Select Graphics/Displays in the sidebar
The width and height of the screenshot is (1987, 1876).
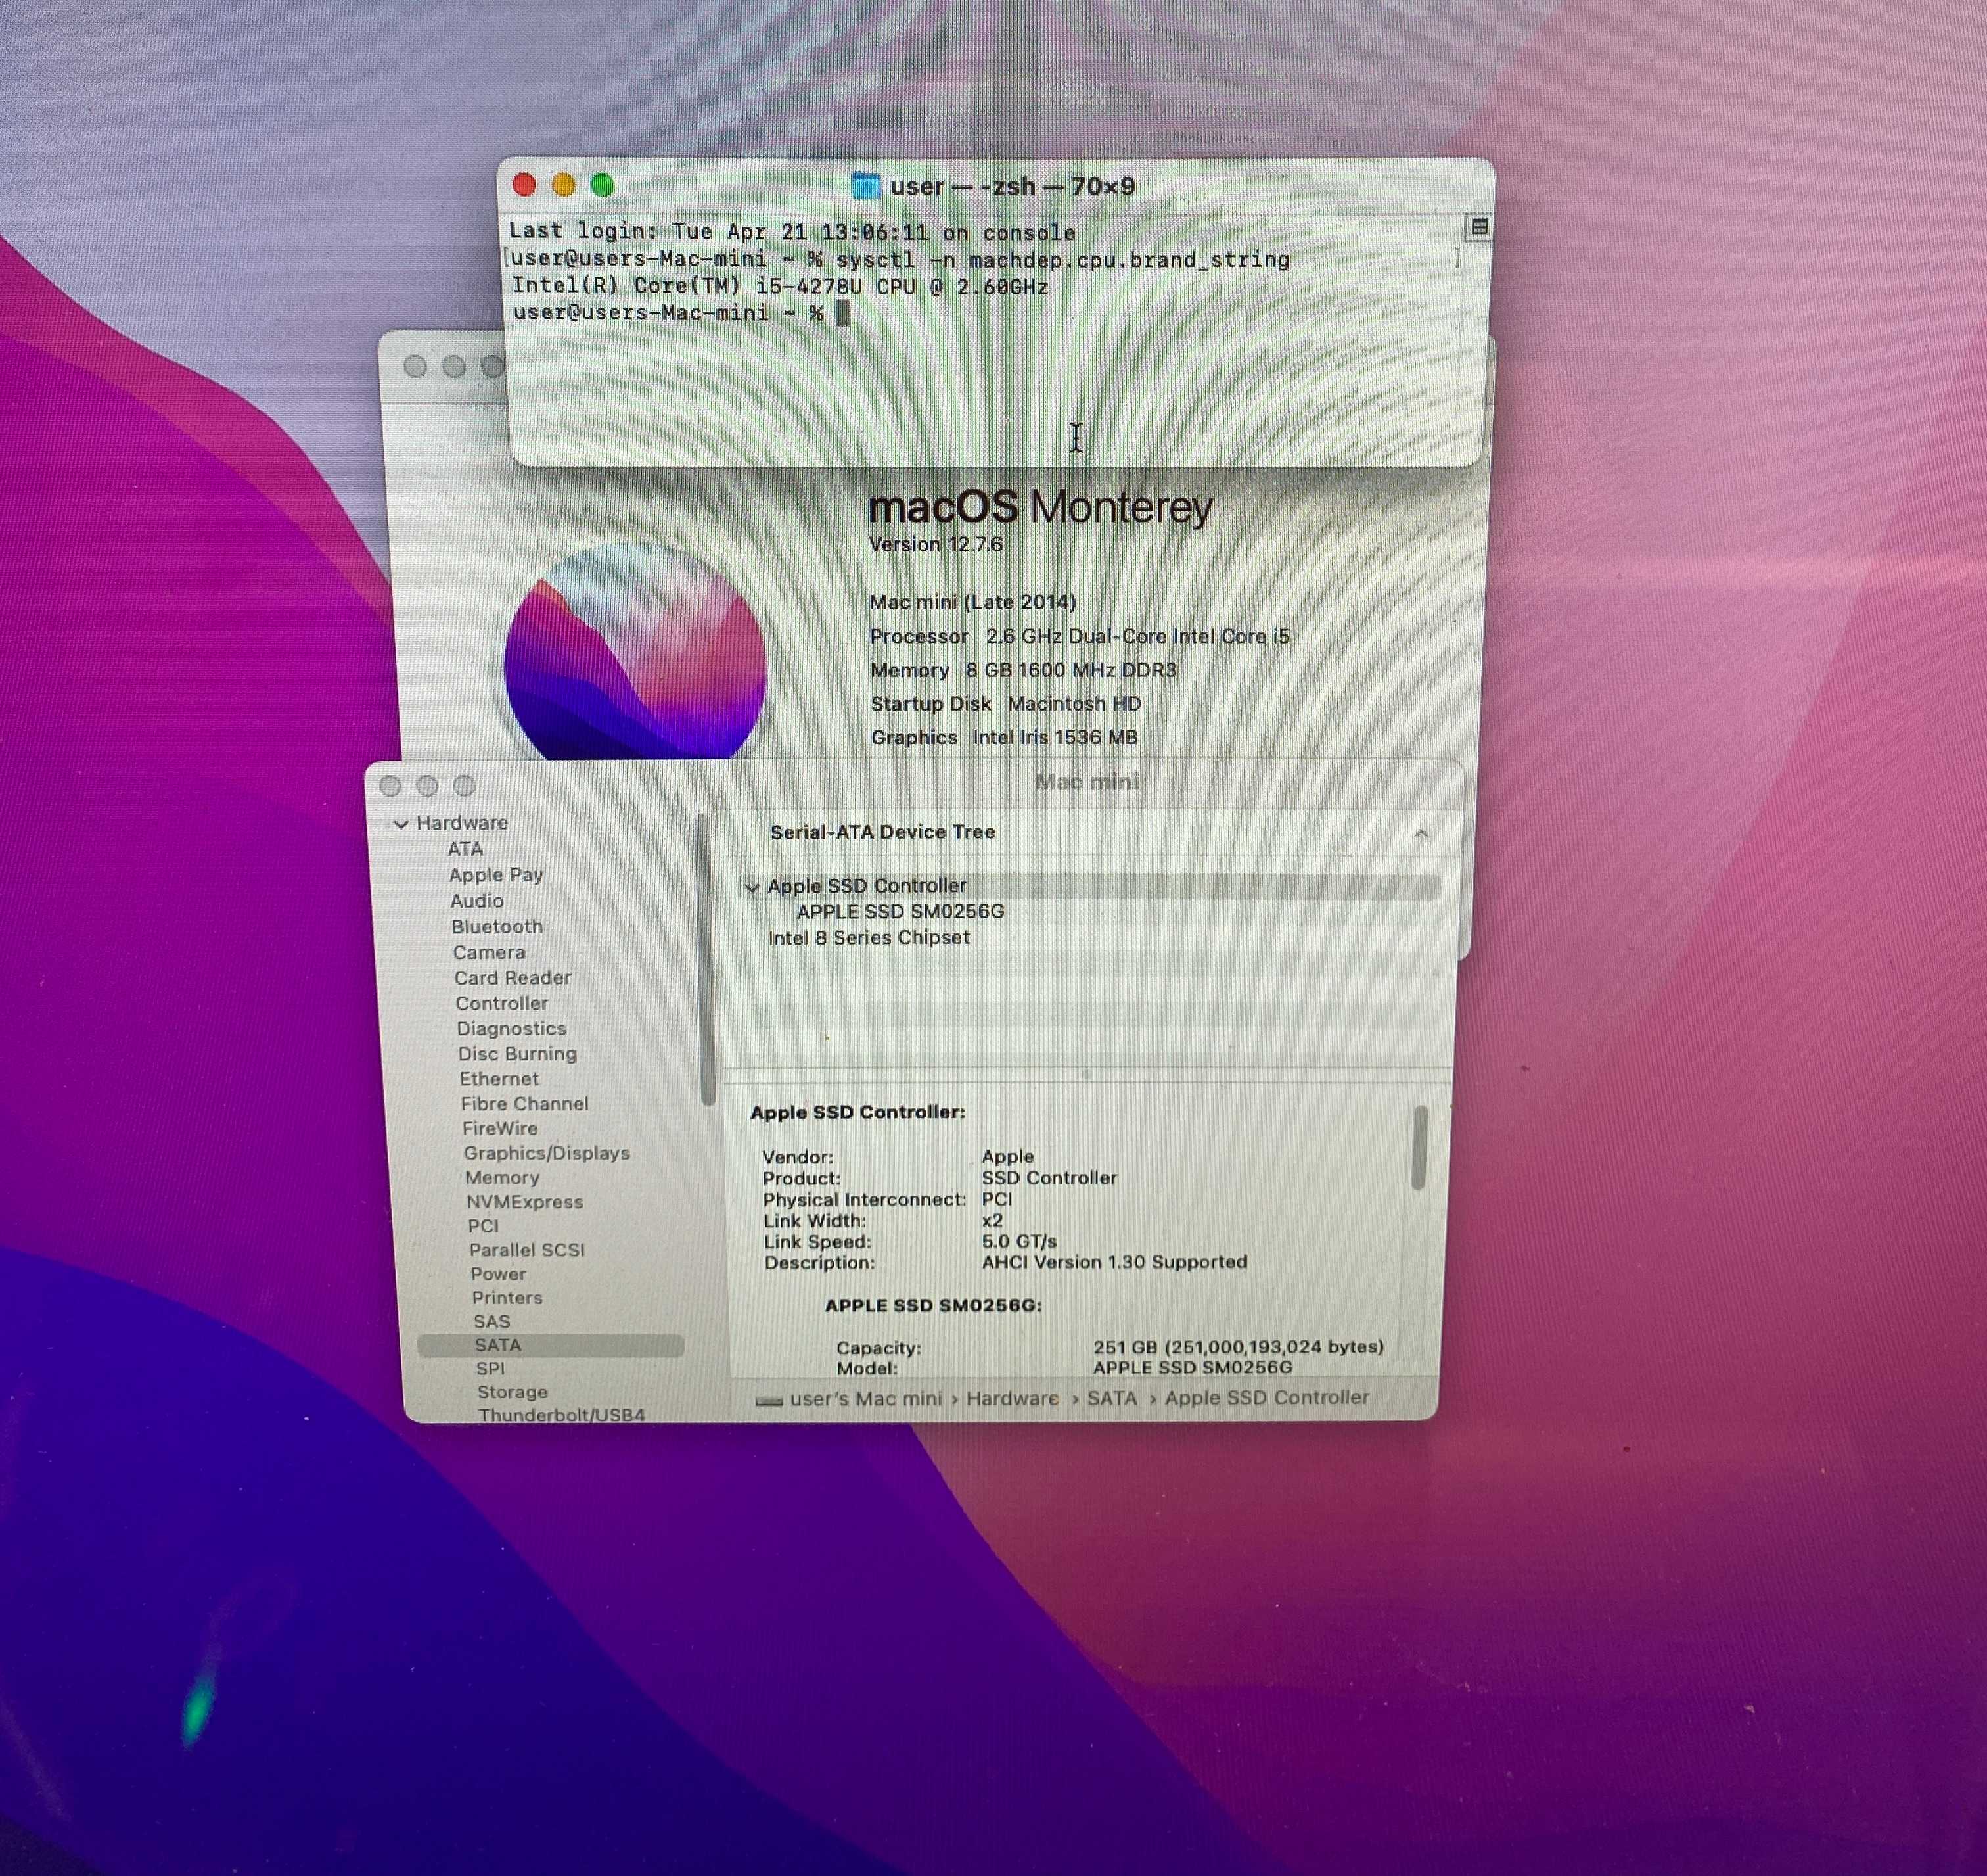pyautogui.click(x=547, y=1153)
